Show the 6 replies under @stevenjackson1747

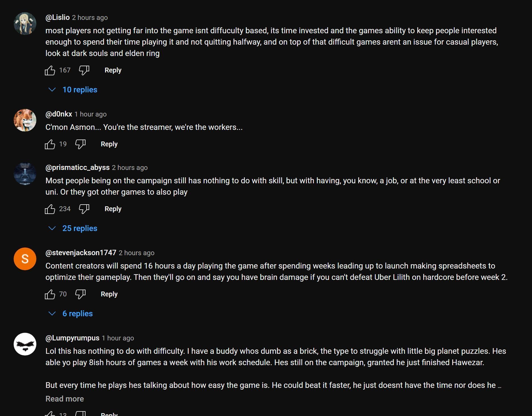(x=77, y=314)
